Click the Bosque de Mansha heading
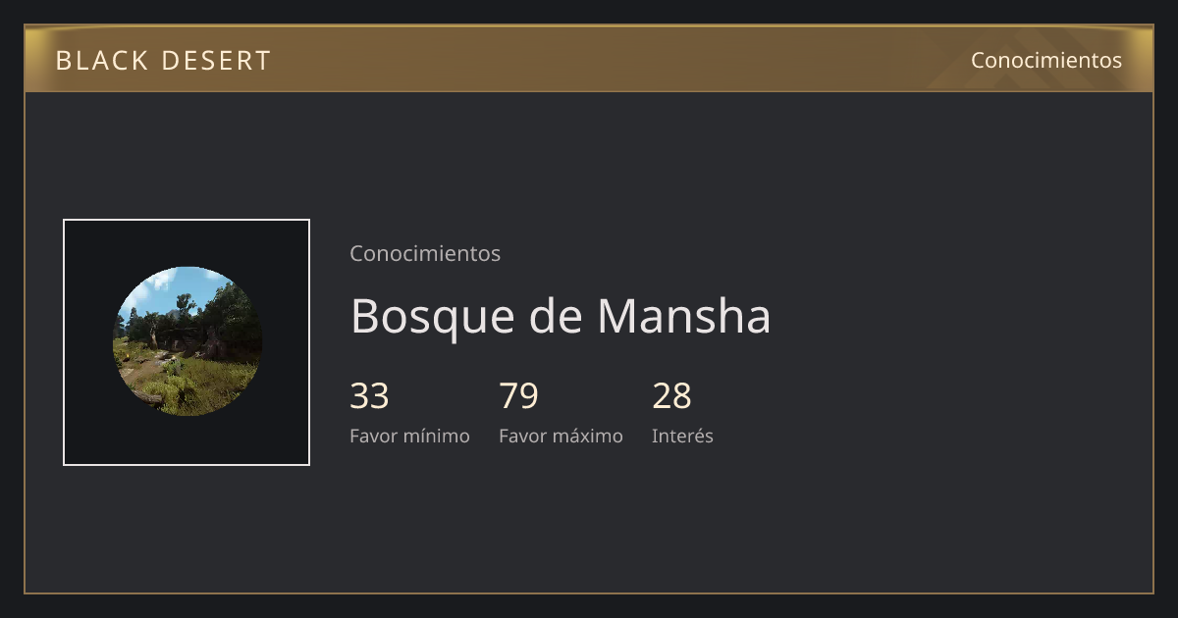1178x618 pixels. click(x=561, y=316)
